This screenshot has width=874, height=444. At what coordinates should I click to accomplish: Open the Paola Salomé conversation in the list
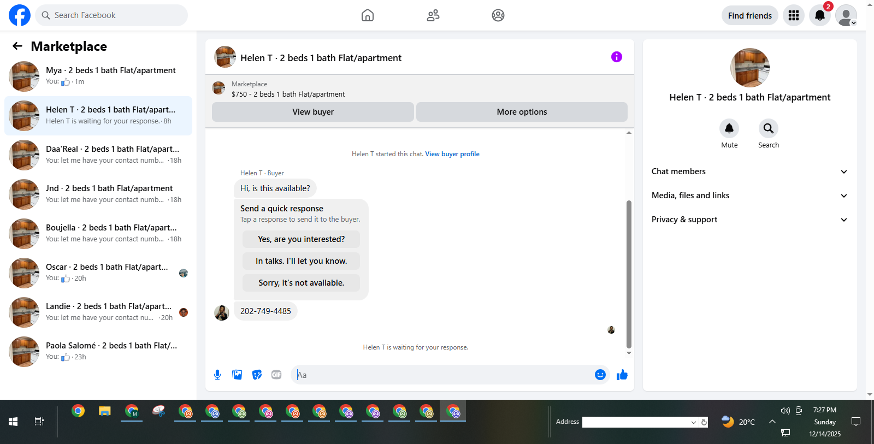point(98,352)
